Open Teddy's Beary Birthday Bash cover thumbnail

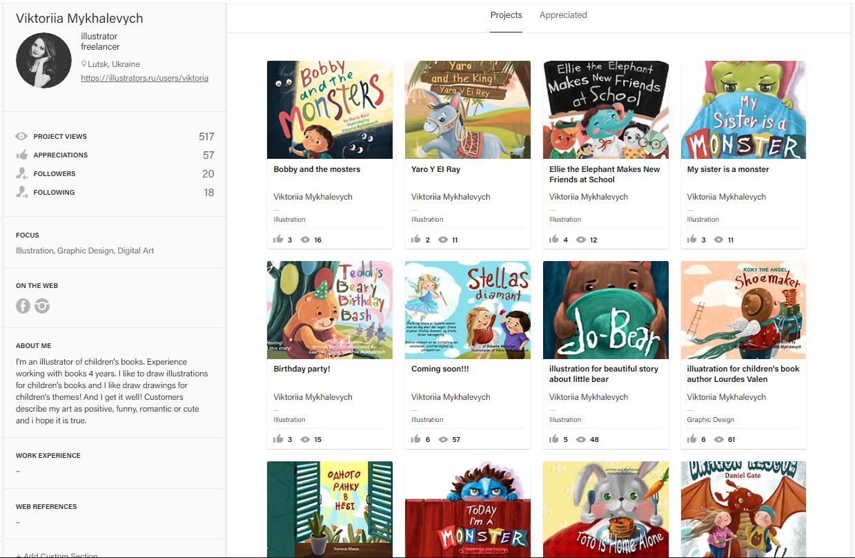tap(330, 310)
